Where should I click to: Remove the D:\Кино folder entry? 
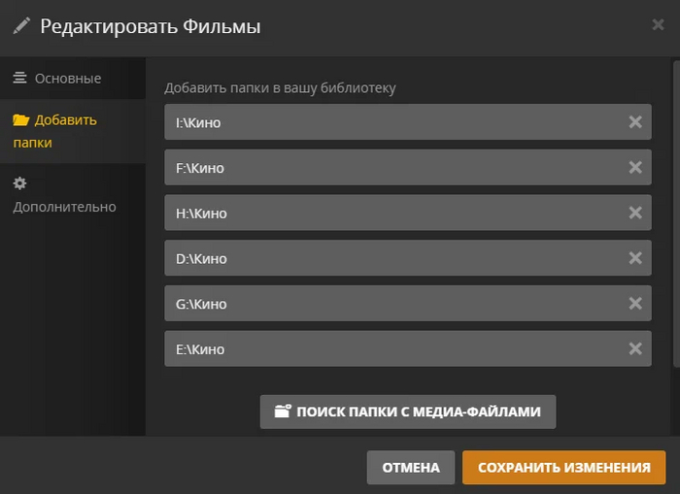(635, 258)
